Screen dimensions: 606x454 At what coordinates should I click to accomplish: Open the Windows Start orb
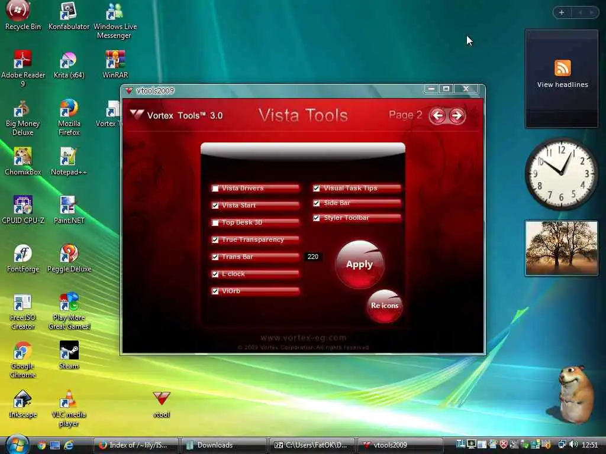click(x=17, y=444)
